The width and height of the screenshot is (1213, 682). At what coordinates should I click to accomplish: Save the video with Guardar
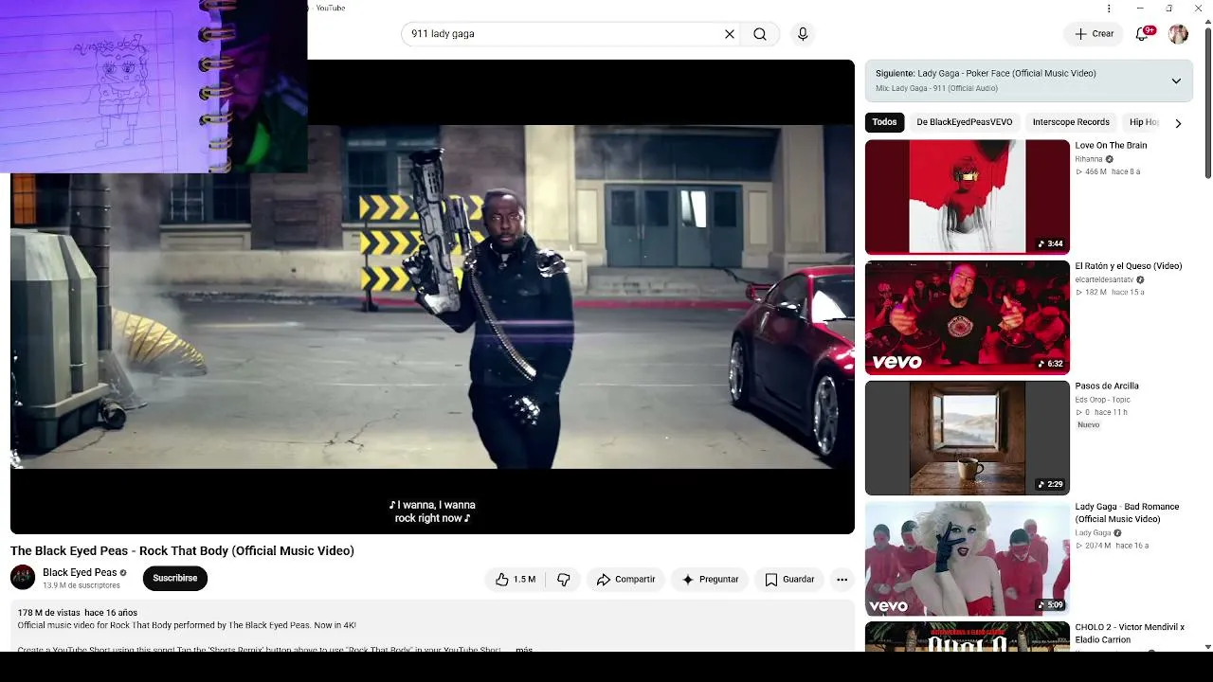click(x=789, y=580)
